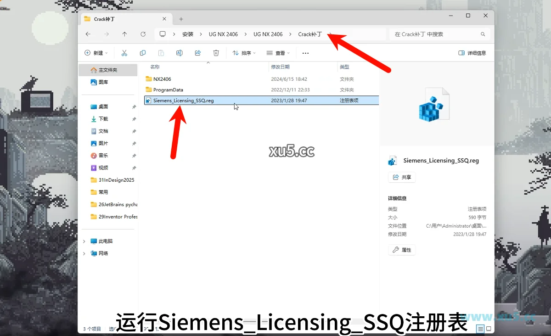
Task: Open the more options ellipsis menu
Action: pyautogui.click(x=305, y=53)
